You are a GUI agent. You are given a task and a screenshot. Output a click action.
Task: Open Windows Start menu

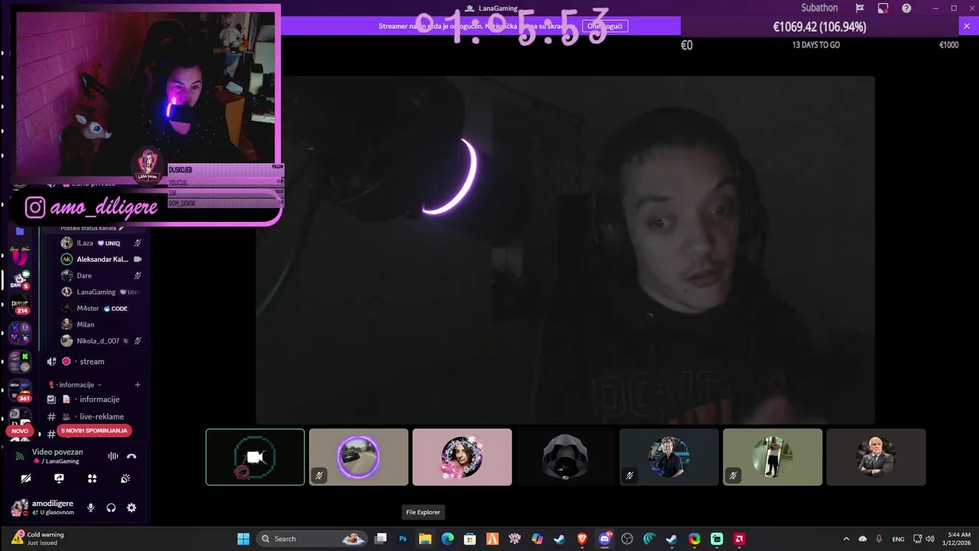(243, 539)
